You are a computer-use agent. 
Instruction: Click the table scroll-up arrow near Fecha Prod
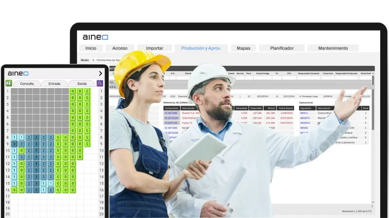(x=373, y=74)
